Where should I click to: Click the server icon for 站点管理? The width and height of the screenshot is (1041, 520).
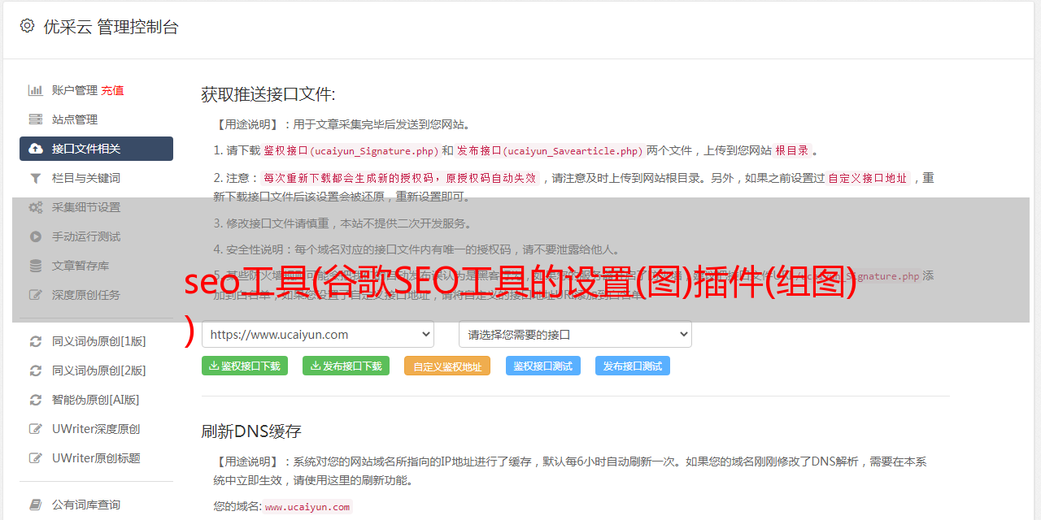click(36, 119)
